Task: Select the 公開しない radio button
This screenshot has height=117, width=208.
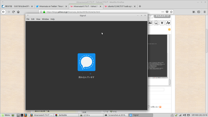Action: pos(149,106)
